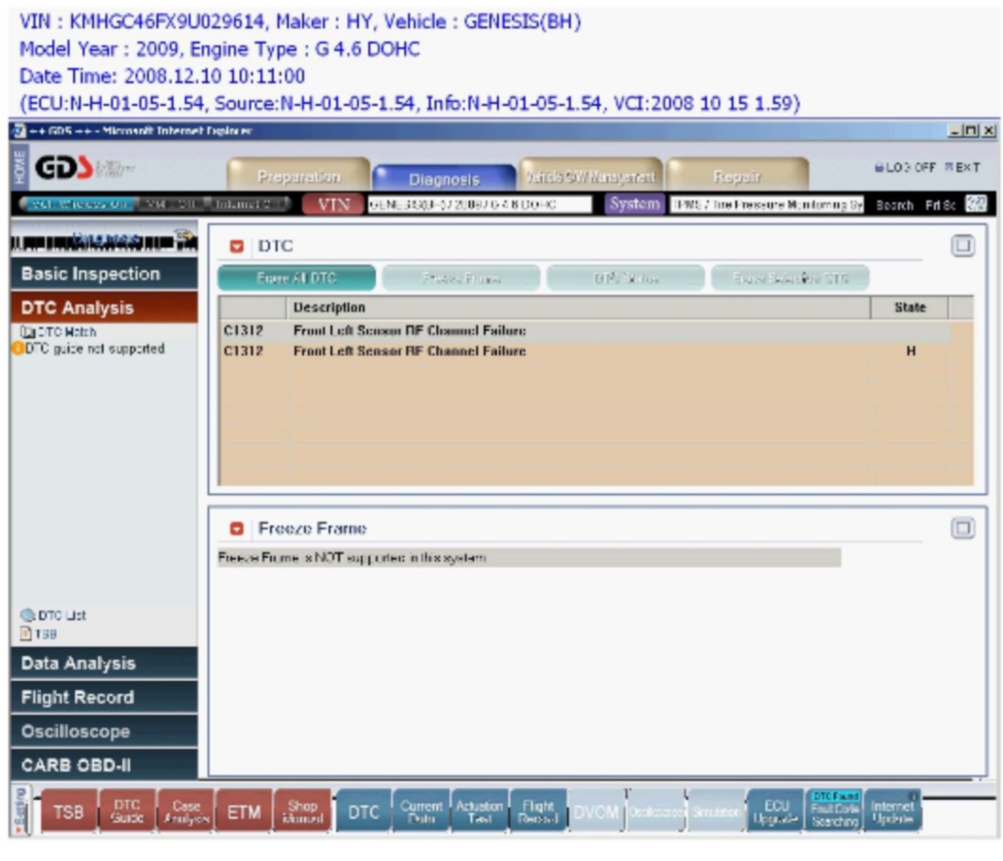This screenshot has width=1003, height=861.
Task: Click Internet Update button
Action: pos(892,811)
